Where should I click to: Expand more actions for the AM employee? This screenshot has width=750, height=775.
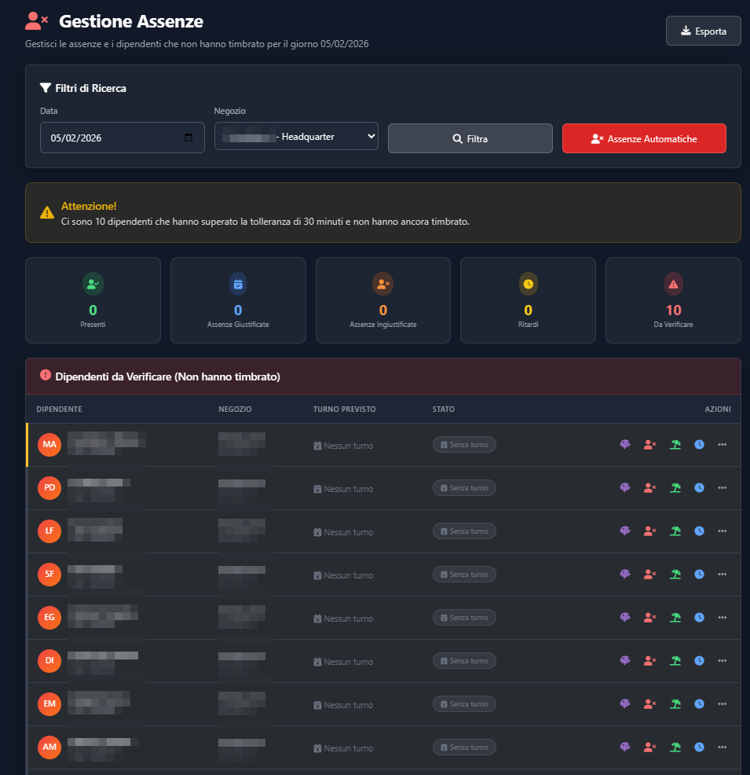pos(723,747)
